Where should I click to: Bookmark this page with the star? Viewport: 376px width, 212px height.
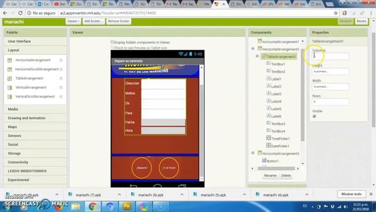click(335, 13)
